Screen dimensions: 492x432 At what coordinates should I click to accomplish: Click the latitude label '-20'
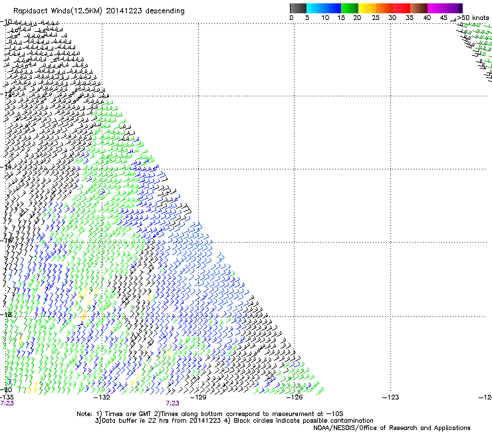coord(6,390)
